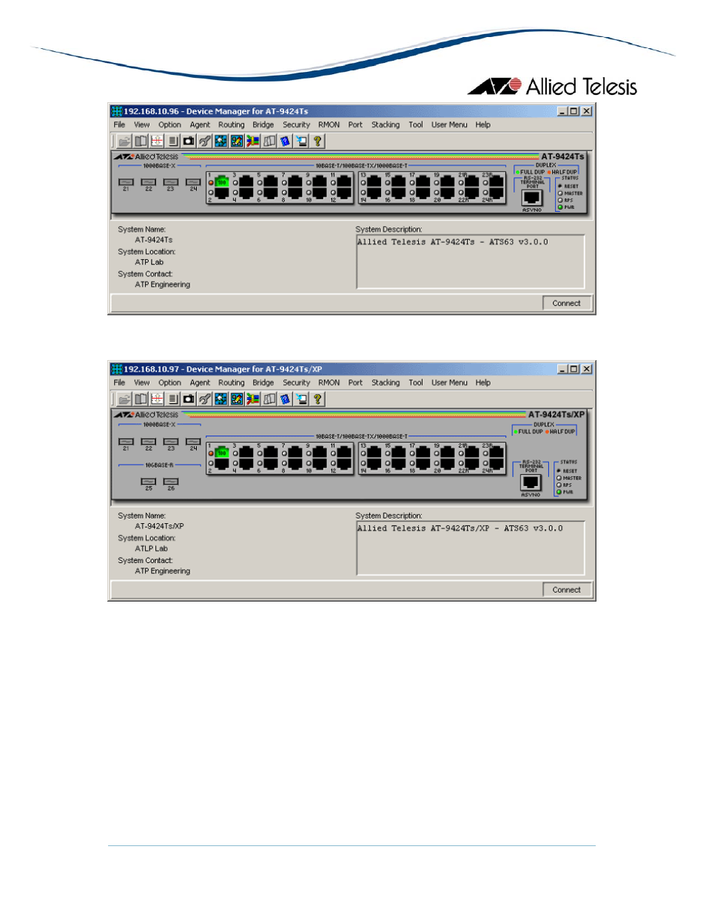Click the wrench tool icon in 192.168.10.96 window toolbar
706x915 pixels.
tap(205, 141)
